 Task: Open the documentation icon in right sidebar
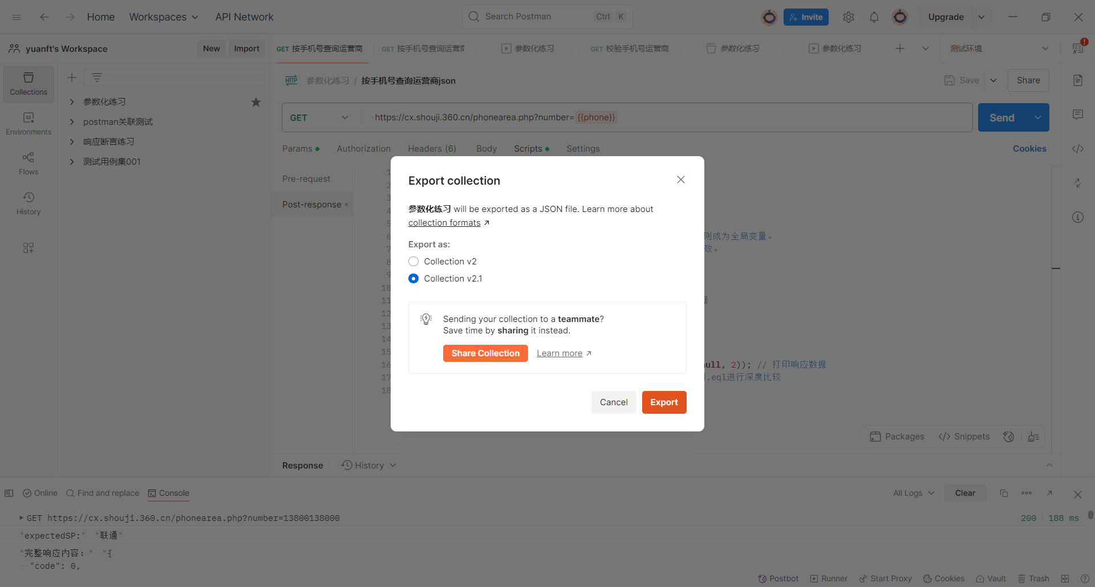click(1078, 80)
